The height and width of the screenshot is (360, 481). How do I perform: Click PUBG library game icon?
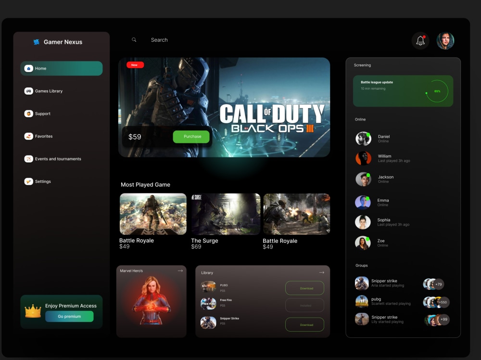tap(208, 287)
